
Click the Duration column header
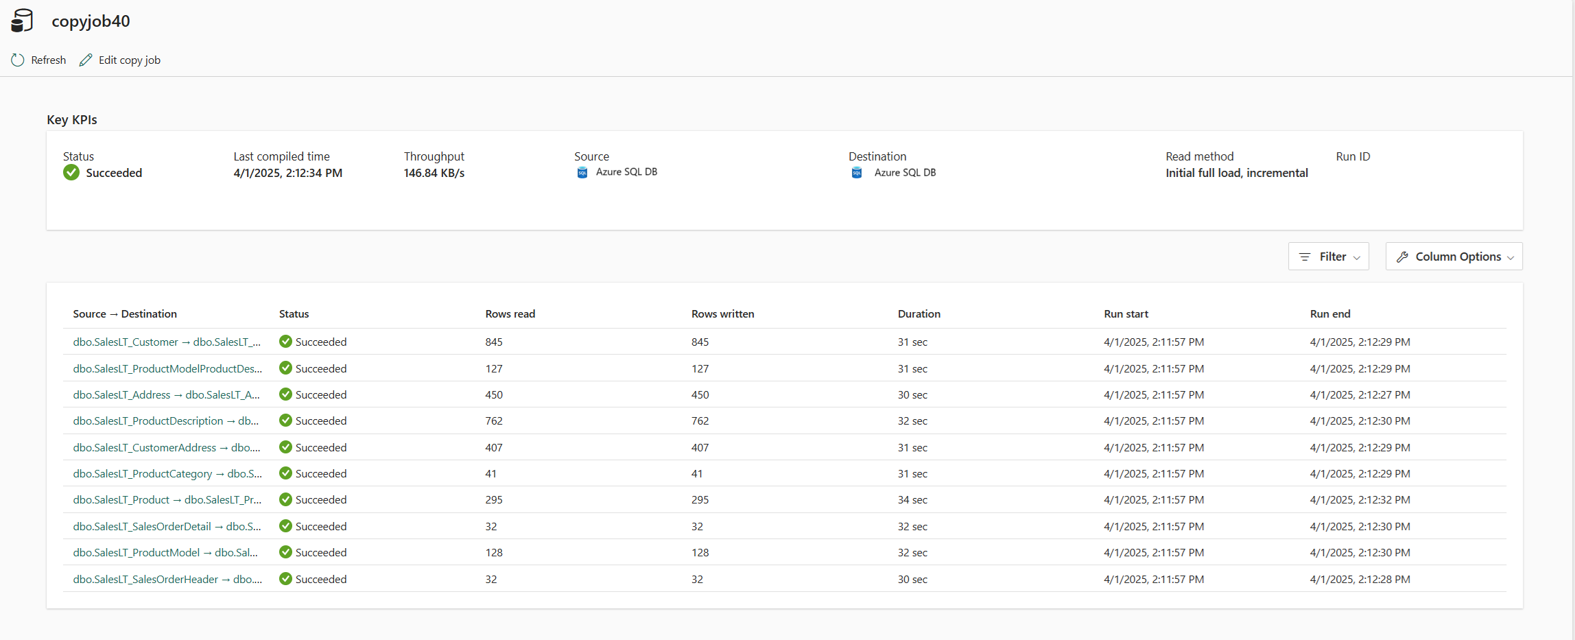tap(919, 313)
